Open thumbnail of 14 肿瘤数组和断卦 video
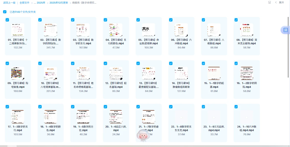The height and width of the screenshot is (147, 290). (181, 73)
